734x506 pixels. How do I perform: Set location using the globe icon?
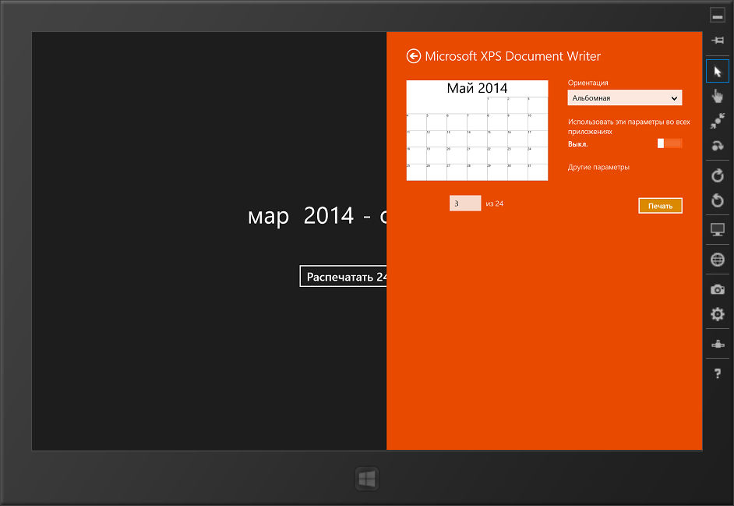pyautogui.click(x=717, y=260)
